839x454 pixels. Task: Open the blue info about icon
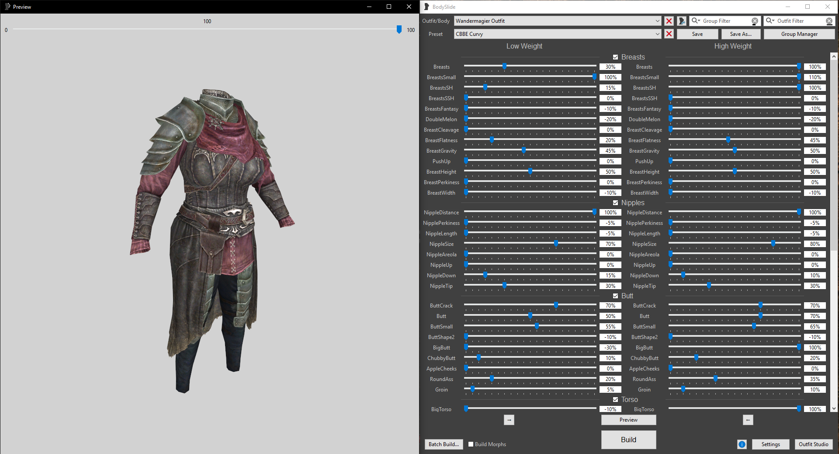[x=742, y=444]
